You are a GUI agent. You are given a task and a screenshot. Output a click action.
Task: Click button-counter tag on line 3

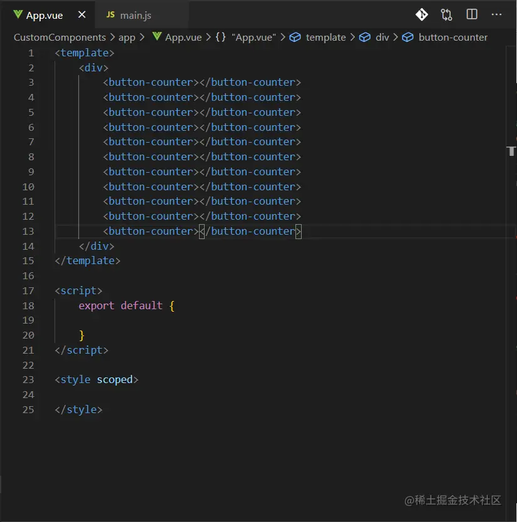[202, 82]
